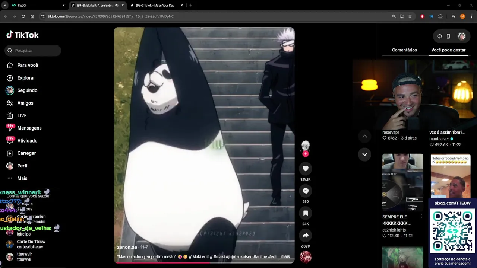This screenshot has height=268, width=477.
Task: Open mantaalves account link
Action: pyautogui.click(x=439, y=139)
